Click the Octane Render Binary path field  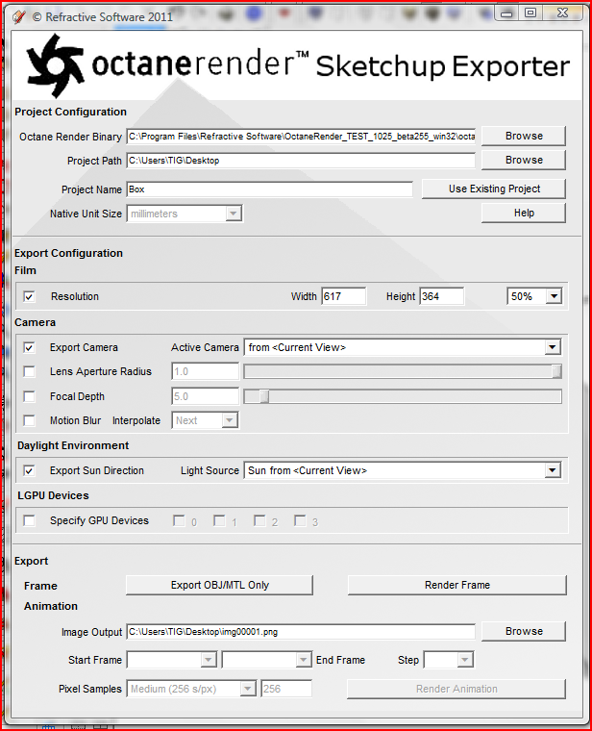point(301,137)
